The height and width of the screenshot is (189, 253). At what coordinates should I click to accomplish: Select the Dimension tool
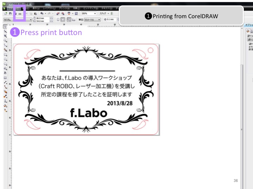click(5, 82)
